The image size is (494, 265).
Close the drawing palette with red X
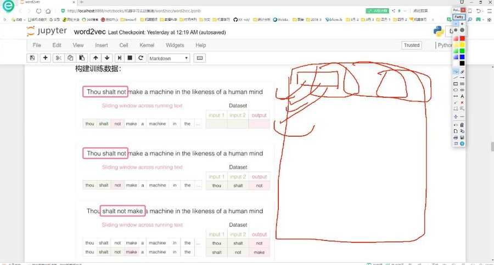point(463,10)
